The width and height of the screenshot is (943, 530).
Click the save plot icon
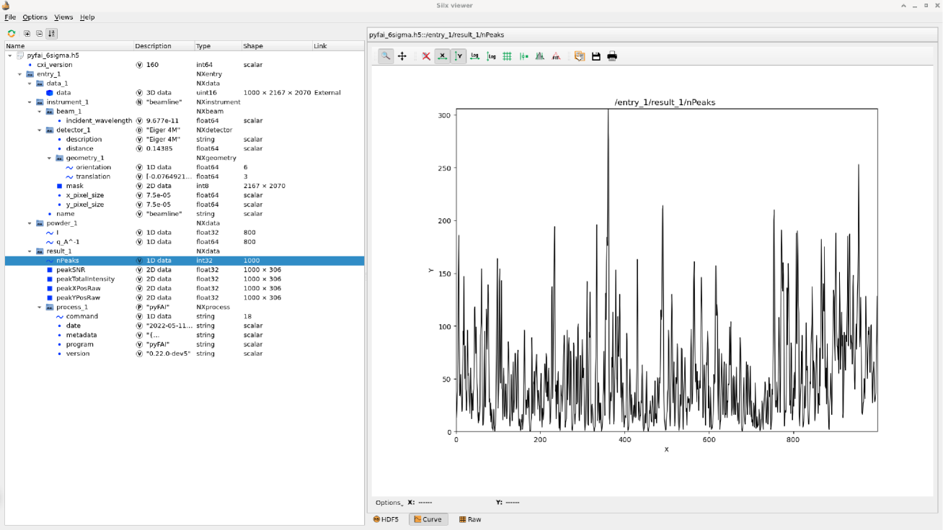[596, 56]
